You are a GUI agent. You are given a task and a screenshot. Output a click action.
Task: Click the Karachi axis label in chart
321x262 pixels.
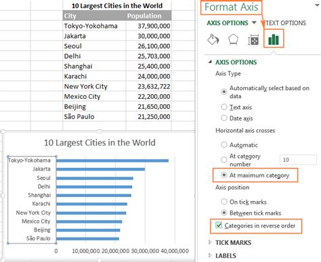pyautogui.click(x=41, y=204)
